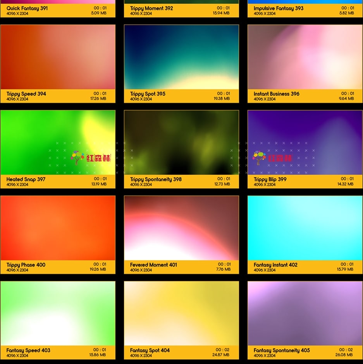Screen dimensions: 363x364
Task: Click the 13.19 MB file size text
Action: tap(99, 184)
